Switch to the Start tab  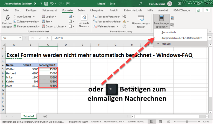[x=18, y=10]
